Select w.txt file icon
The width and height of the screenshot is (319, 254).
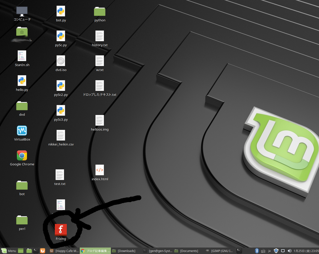(x=100, y=61)
